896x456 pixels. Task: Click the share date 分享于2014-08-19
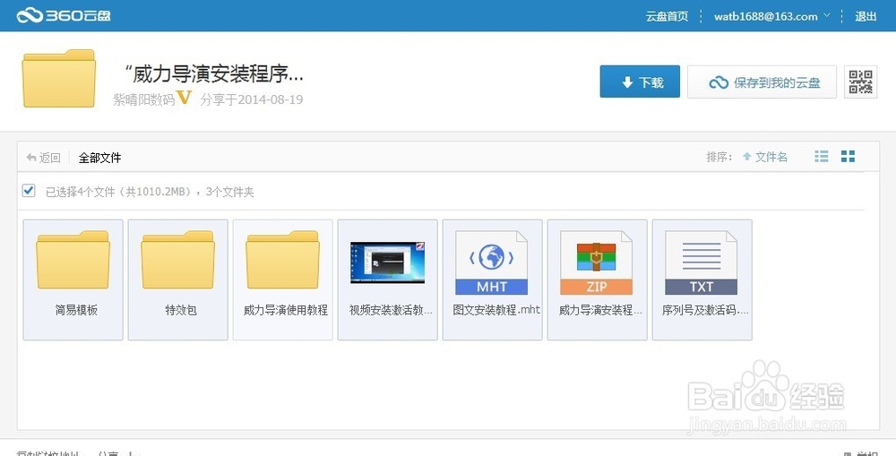click(x=252, y=99)
